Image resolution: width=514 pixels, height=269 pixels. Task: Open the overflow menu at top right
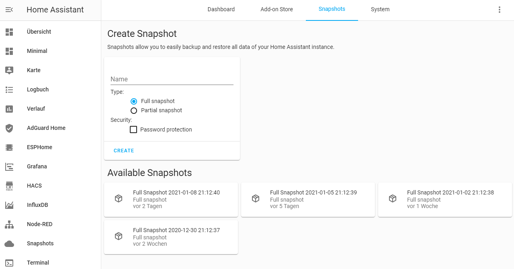pyautogui.click(x=499, y=9)
